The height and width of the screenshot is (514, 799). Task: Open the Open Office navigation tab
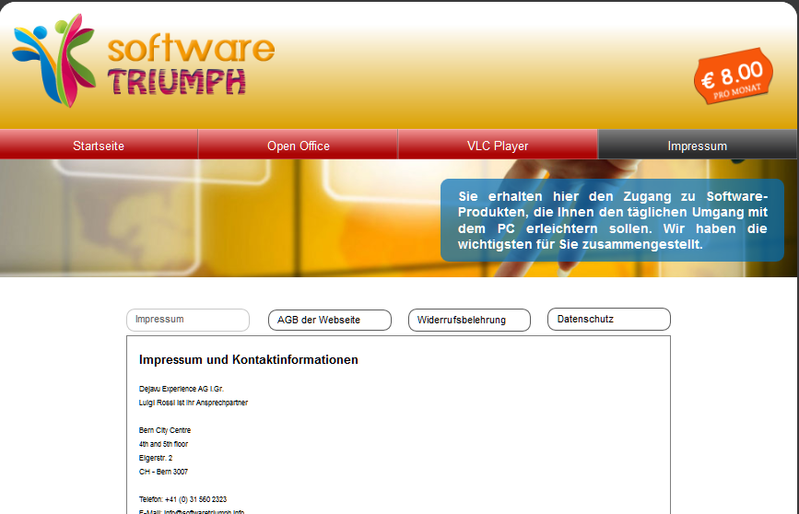coord(298,146)
